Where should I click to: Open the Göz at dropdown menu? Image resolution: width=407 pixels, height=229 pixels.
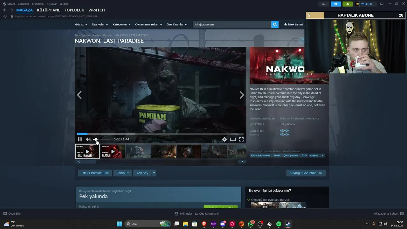click(81, 24)
